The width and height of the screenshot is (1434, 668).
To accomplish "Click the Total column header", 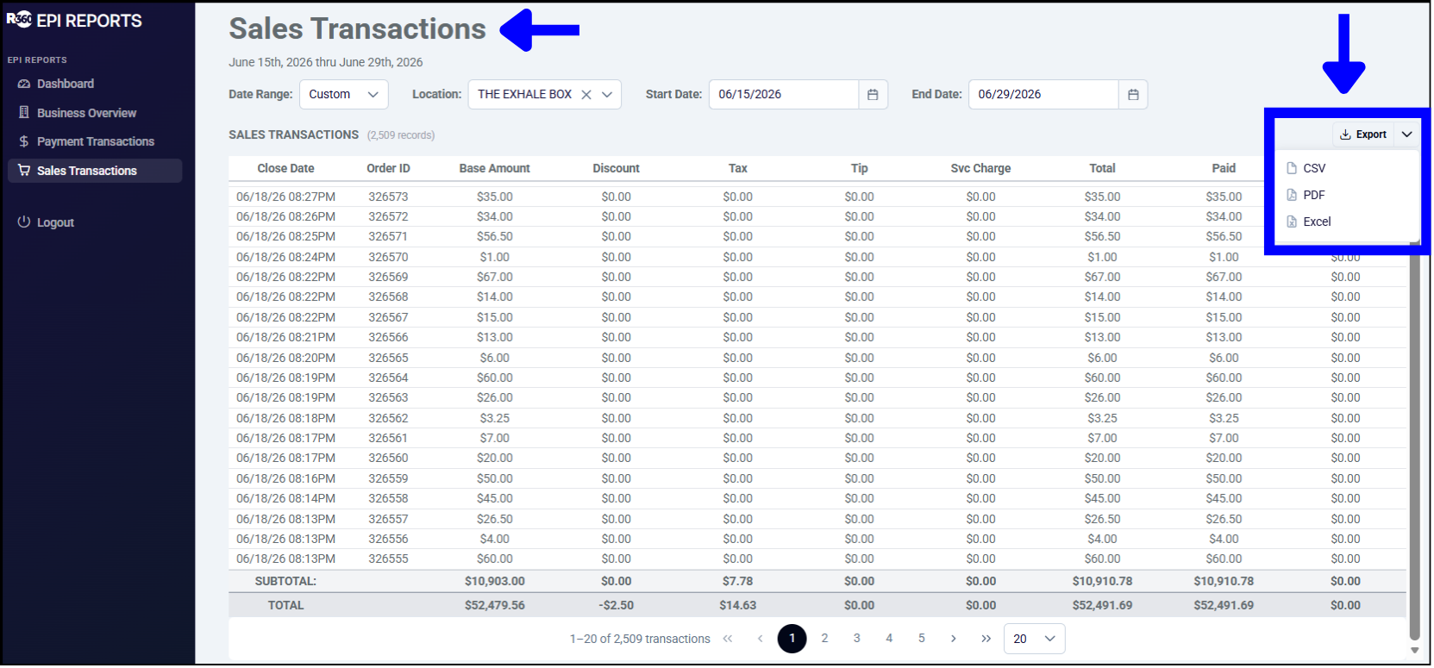I will (x=1102, y=168).
